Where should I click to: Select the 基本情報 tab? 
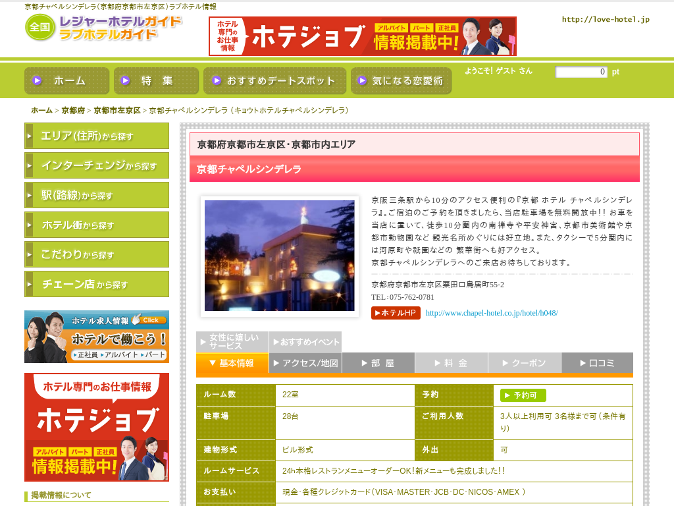[232, 363]
